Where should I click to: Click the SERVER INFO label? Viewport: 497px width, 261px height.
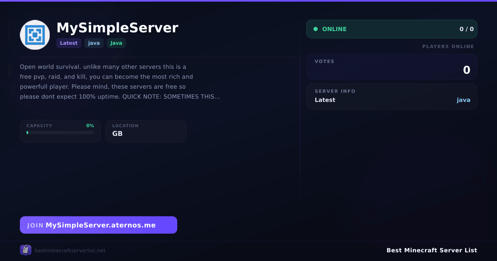(x=335, y=91)
